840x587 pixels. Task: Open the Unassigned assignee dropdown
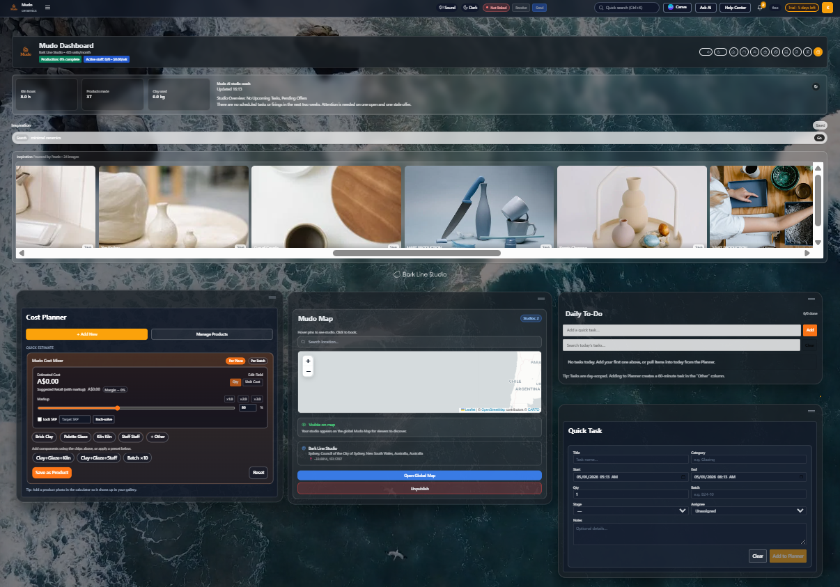748,510
